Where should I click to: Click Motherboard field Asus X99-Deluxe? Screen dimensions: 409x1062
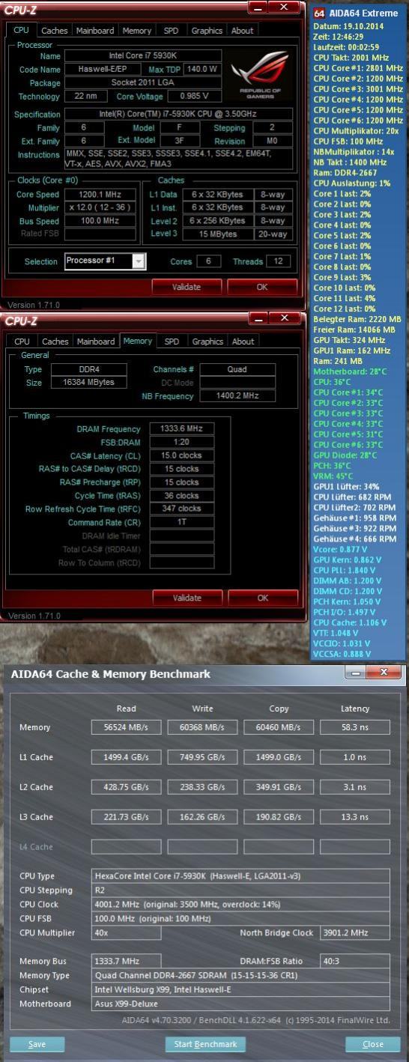pos(240,1004)
